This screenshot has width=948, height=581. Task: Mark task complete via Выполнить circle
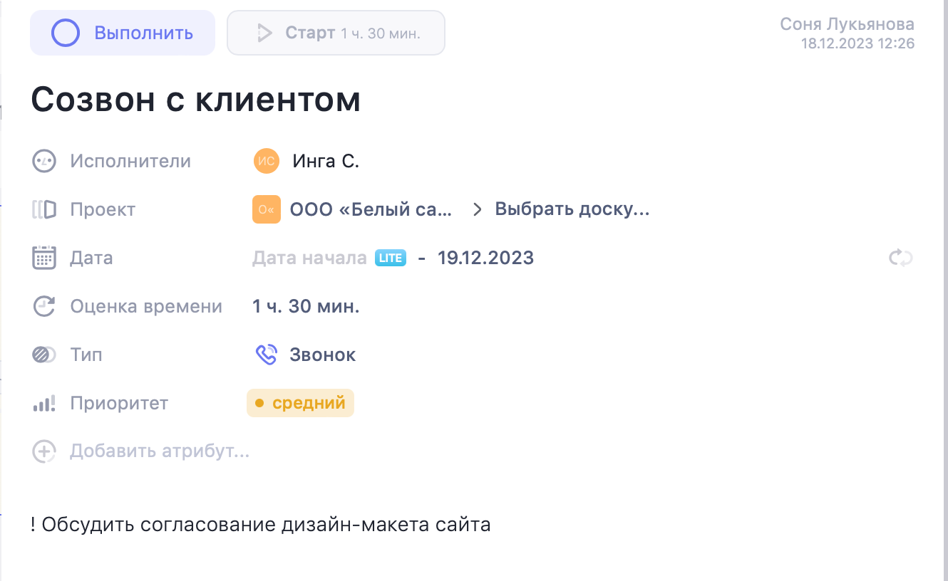[64, 32]
